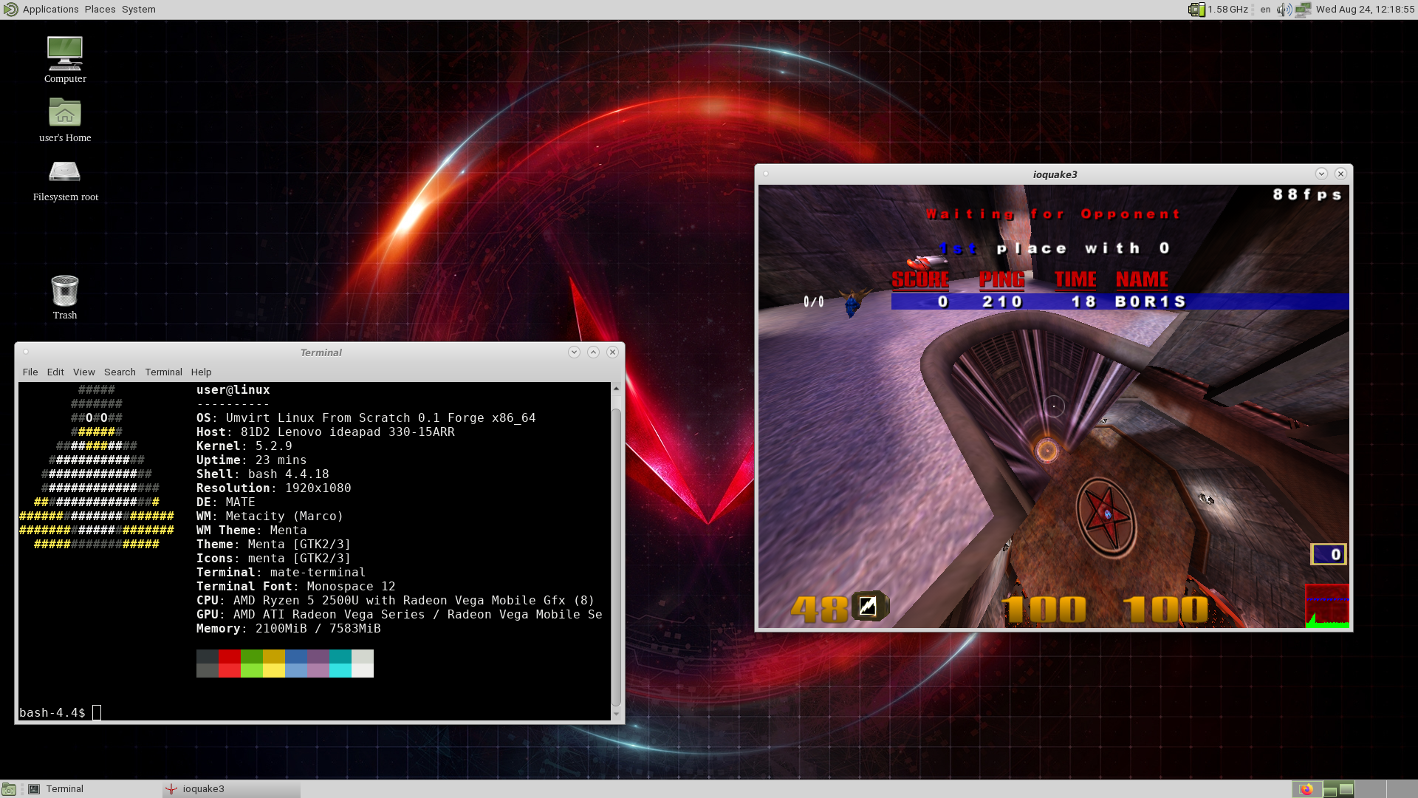Open user's Home folder icon
This screenshot has height=798, width=1418.
[65, 114]
